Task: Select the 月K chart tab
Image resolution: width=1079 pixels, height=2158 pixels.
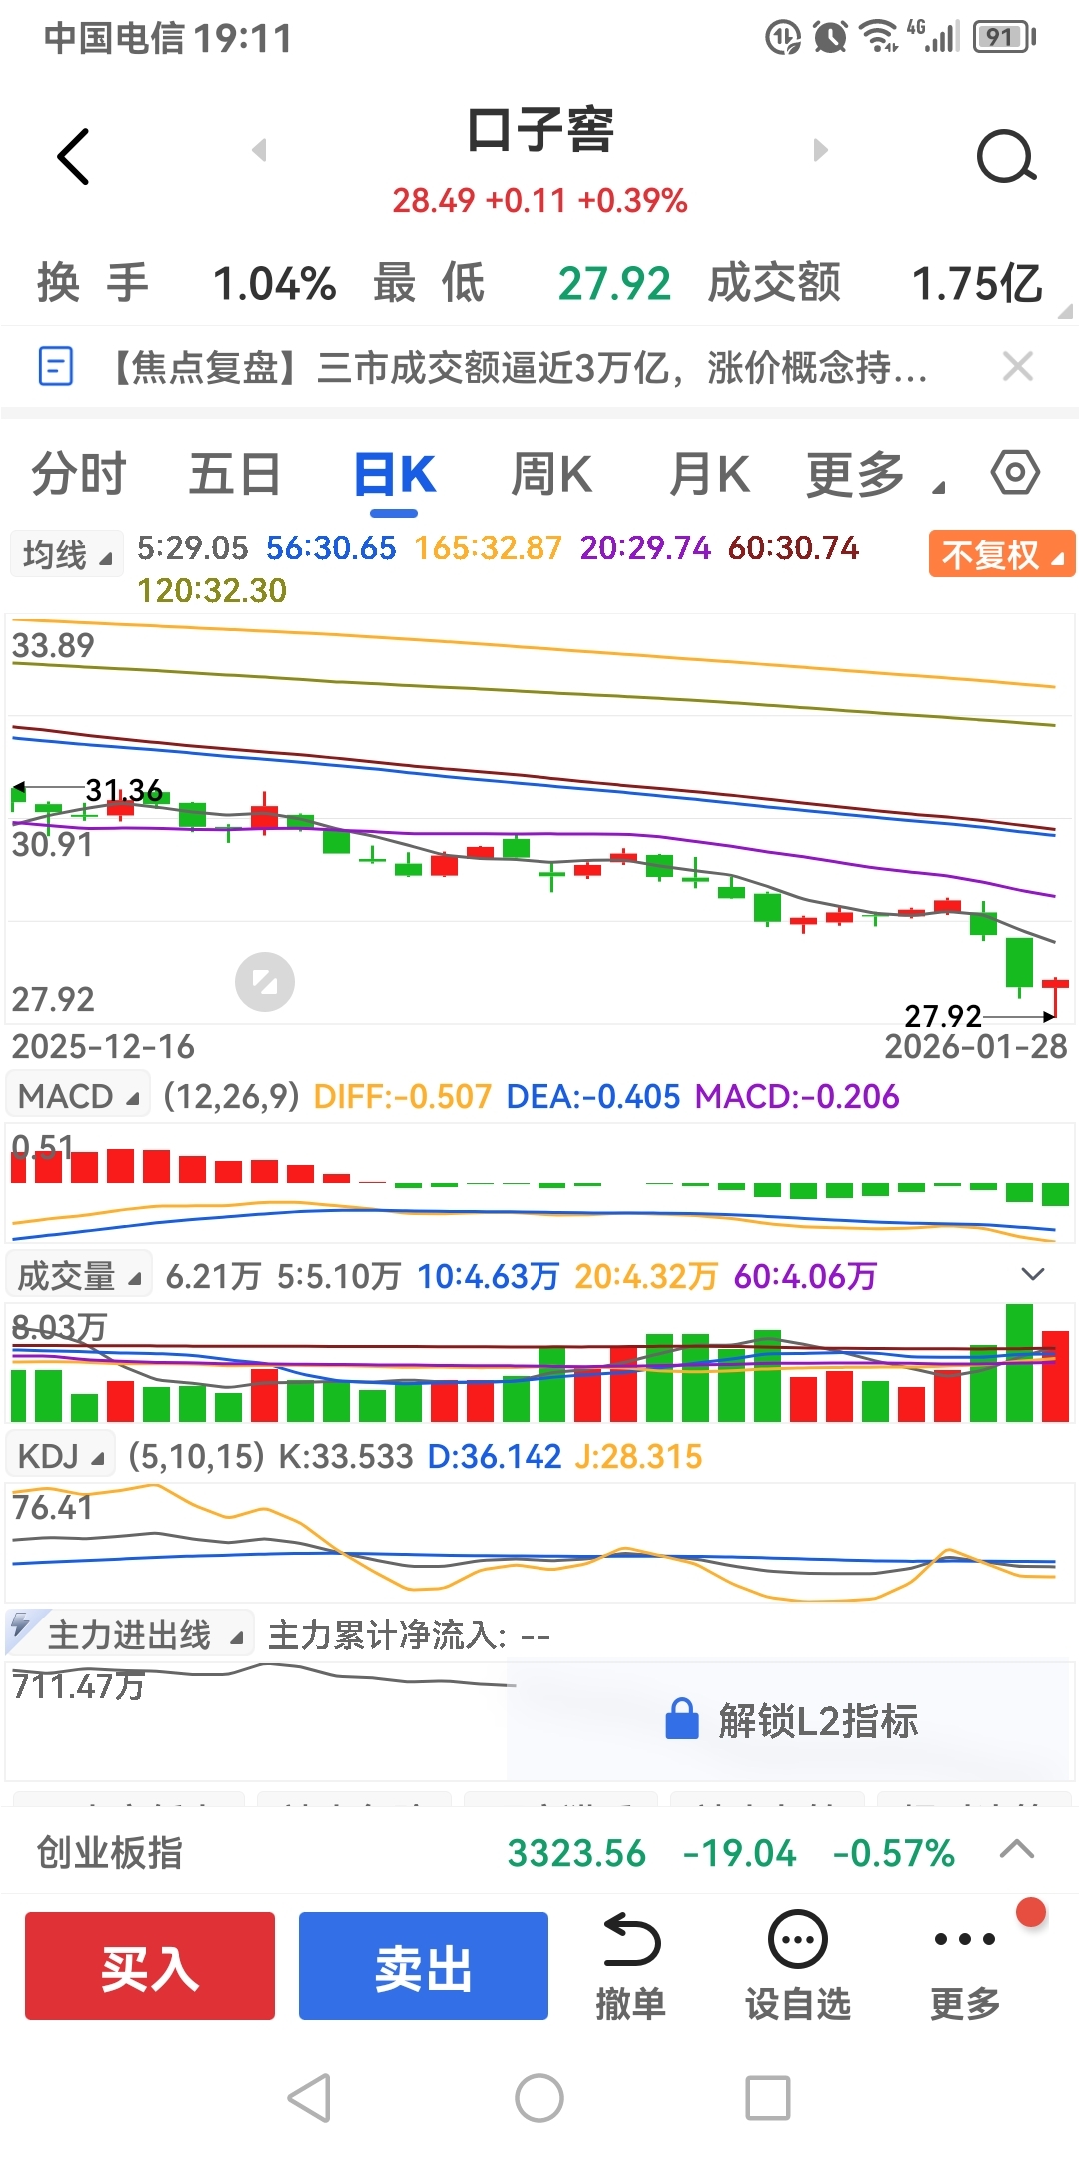Action: point(709,474)
